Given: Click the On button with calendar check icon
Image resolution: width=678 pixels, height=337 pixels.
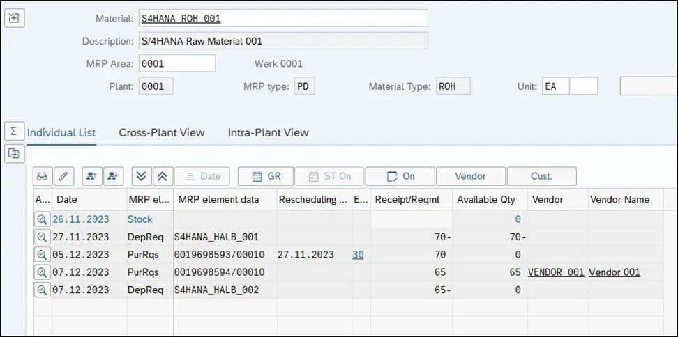Looking at the screenshot, I should (x=400, y=176).
